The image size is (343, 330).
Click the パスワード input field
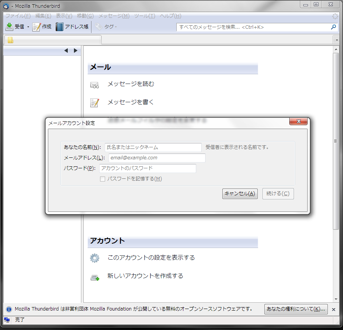148,168
